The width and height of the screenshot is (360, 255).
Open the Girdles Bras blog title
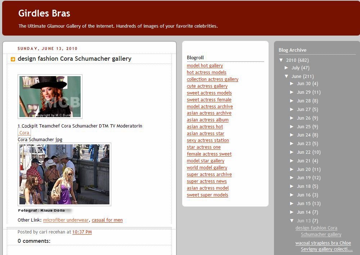point(44,14)
